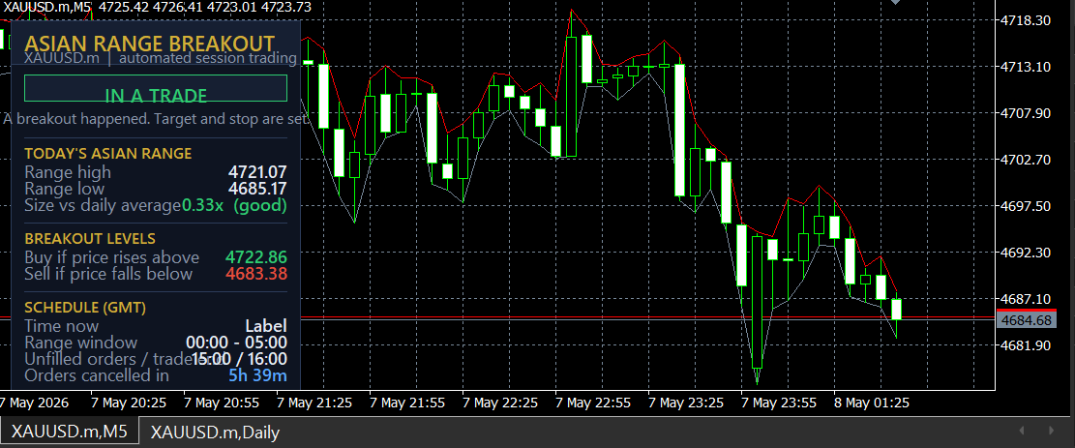The width and height of the screenshot is (1075, 448).
Task: Click the 4697.50 price axis label
Action: [1026, 206]
